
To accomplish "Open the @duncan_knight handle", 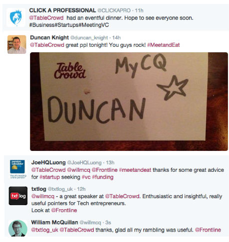I will pyautogui.click(x=89, y=38).
